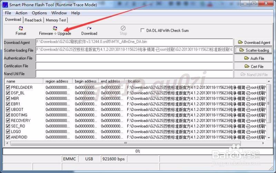276x173 pixels.
Task: Open the Window menu
Action: pos(59,13)
